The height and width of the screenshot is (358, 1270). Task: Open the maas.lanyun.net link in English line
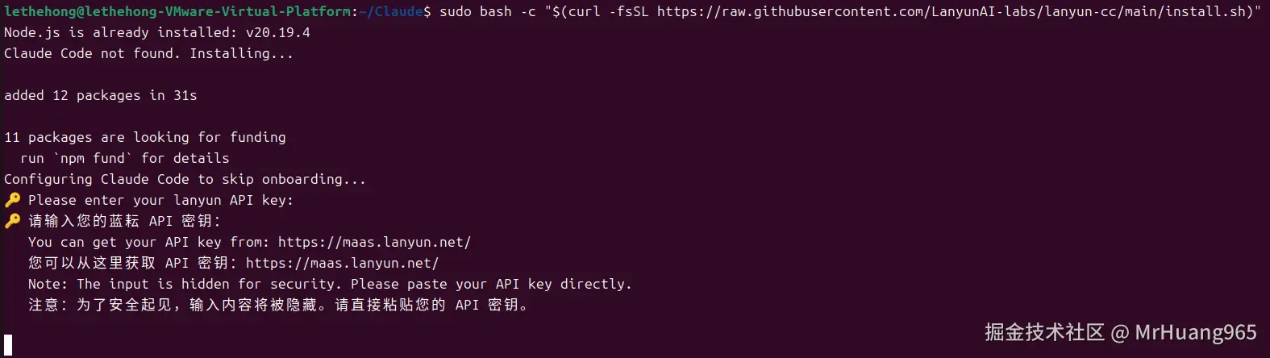(x=374, y=242)
